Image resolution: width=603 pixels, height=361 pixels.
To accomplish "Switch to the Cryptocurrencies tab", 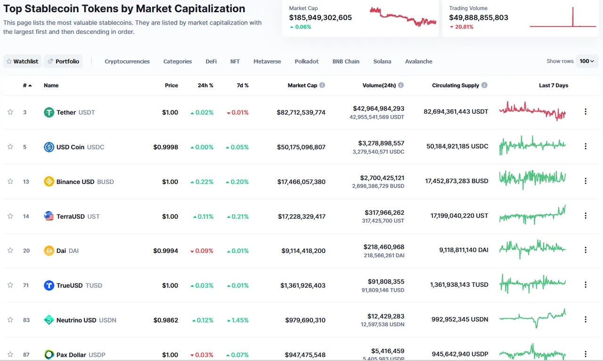I will click(x=127, y=61).
